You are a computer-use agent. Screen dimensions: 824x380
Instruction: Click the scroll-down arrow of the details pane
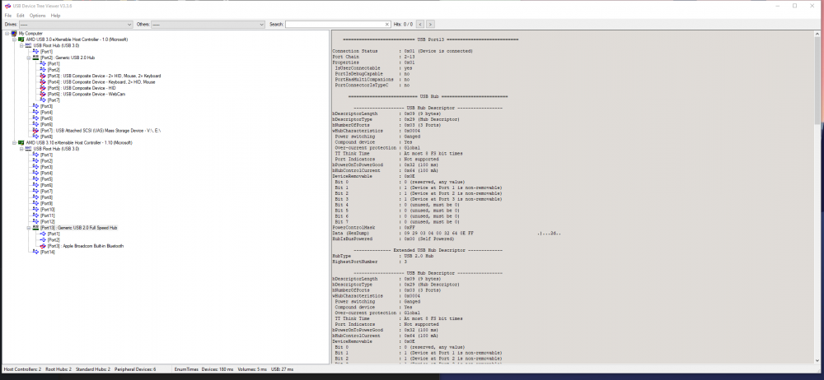coord(817,360)
